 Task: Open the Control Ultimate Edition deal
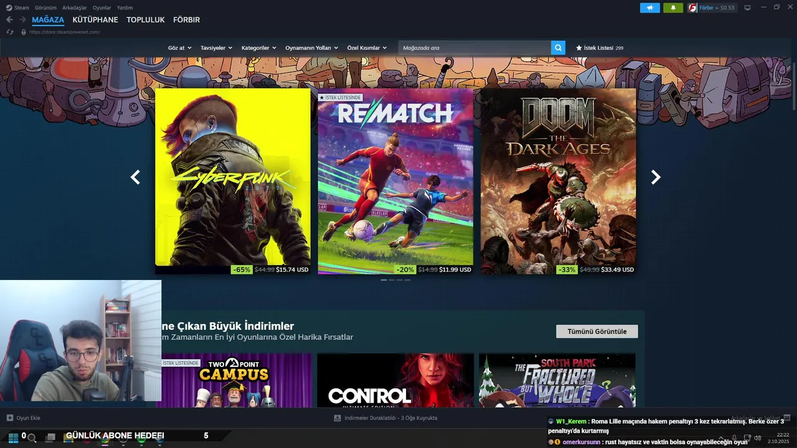click(x=395, y=380)
